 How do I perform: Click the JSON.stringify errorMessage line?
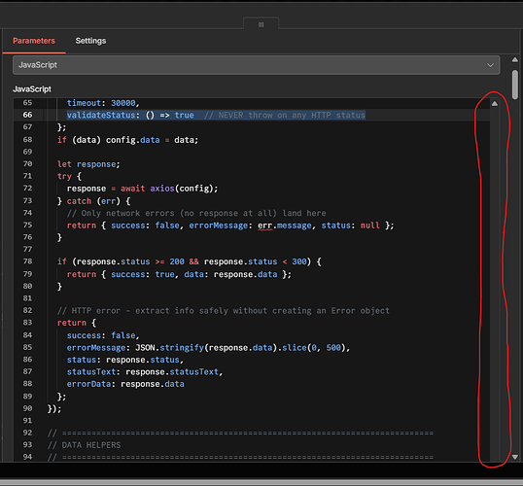pos(208,348)
